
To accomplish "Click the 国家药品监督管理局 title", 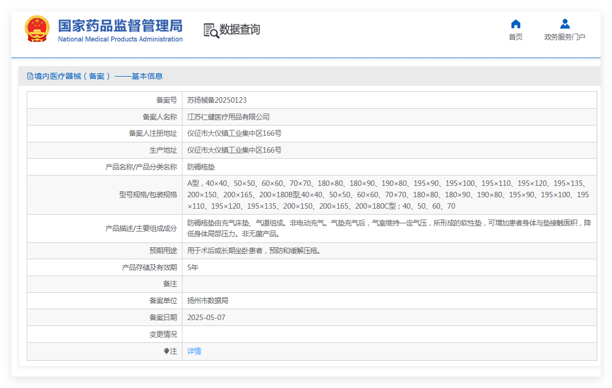I will (x=120, y=26).
